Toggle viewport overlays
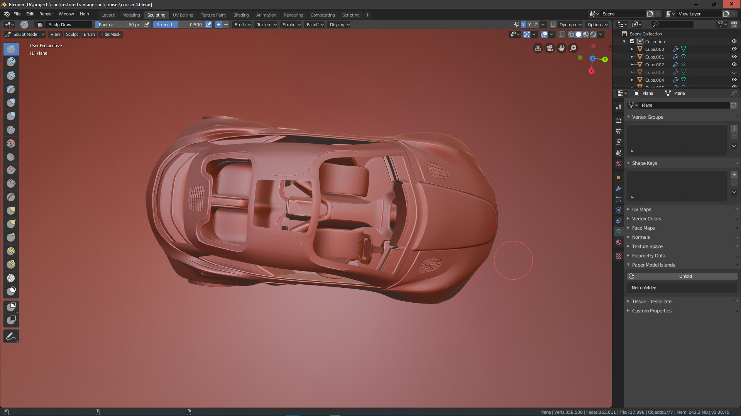 (544, 34)
